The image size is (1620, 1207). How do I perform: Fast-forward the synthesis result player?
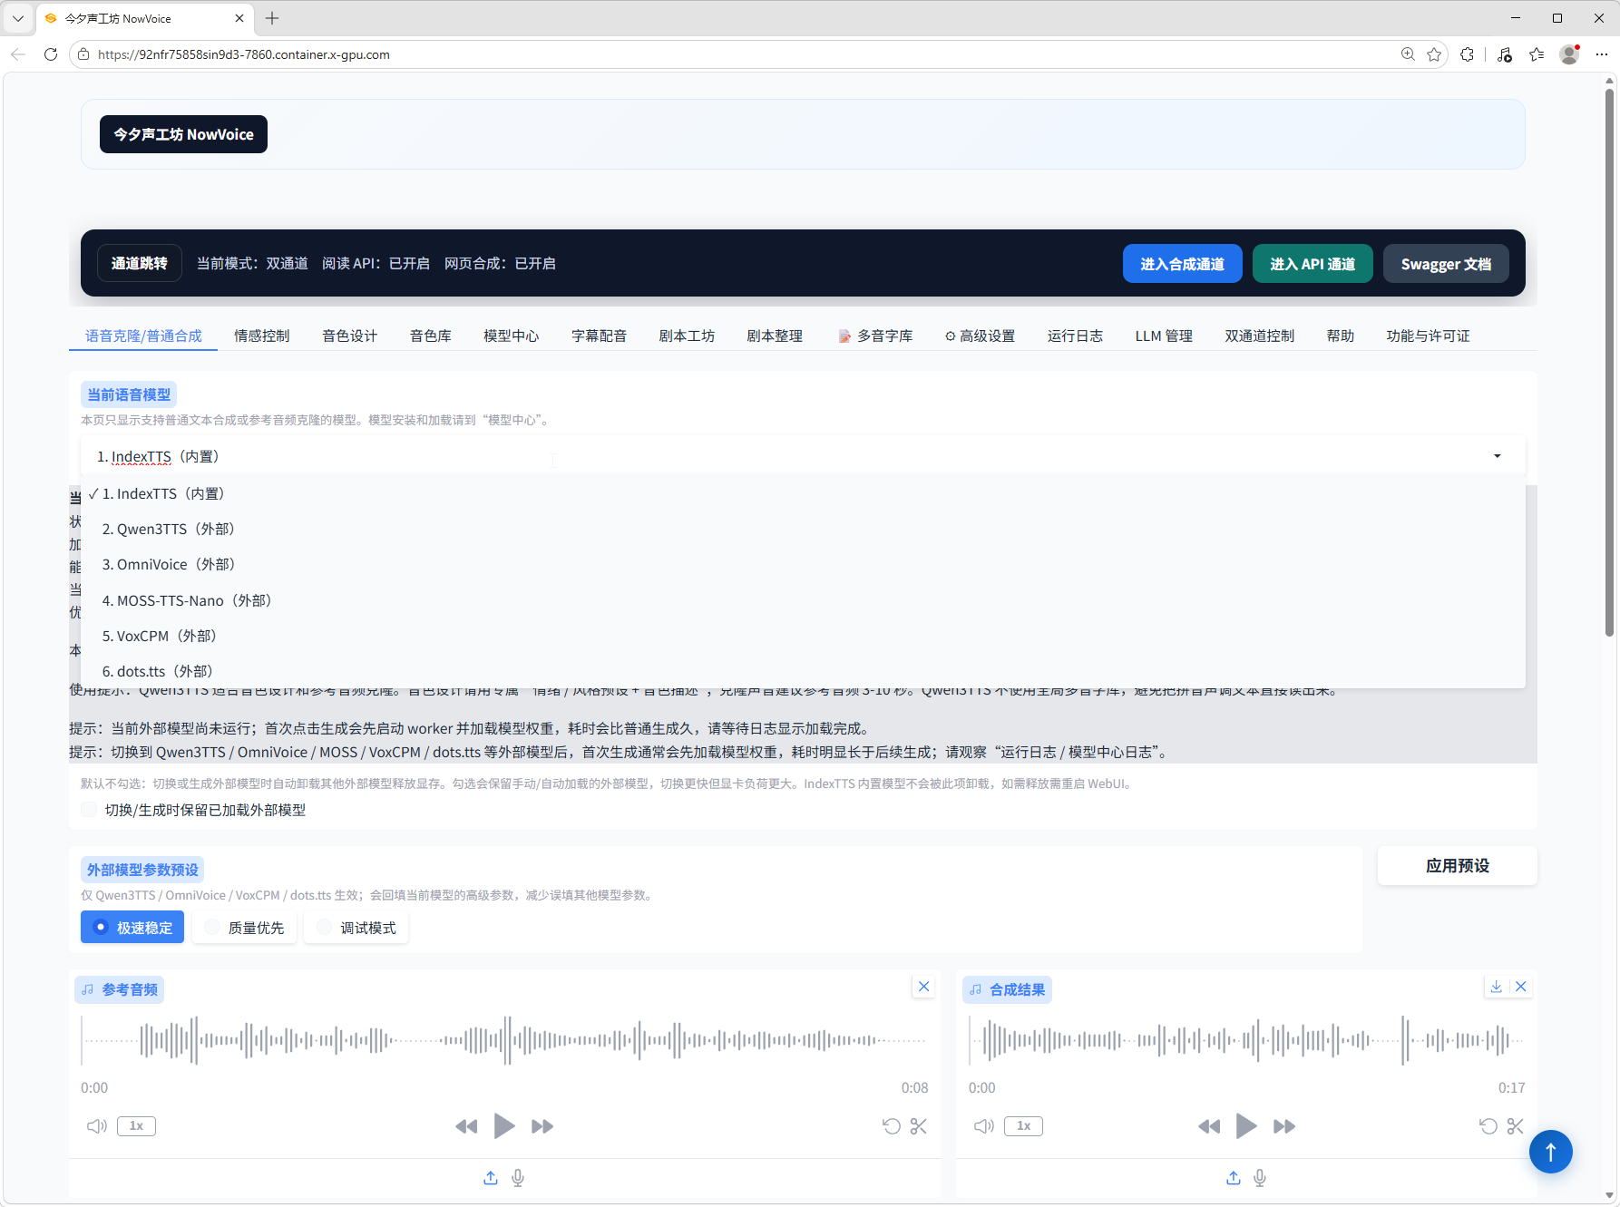click(1284, 1126)
